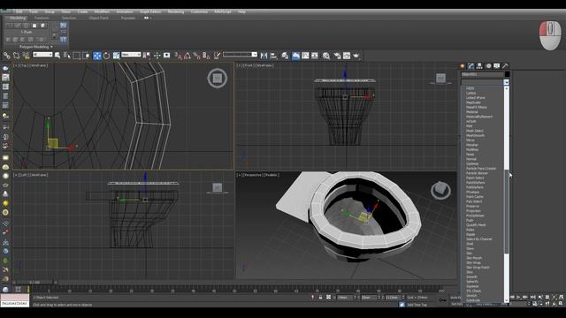Screen dimensions: 566x318
Task: Click the Unlink Selection tool
Action: (x=16, y=55)
